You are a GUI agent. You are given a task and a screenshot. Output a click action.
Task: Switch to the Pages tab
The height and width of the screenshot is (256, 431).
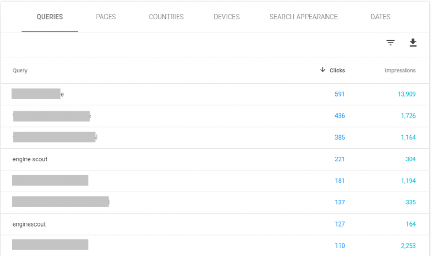point(106,17)
